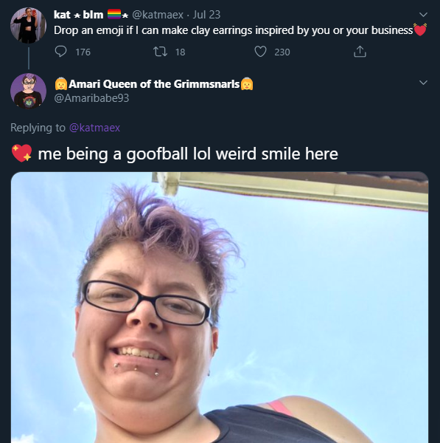Image resolution: width=440 pixels, height=443 pixels.
Task: Click the 230 likes count
Action: 282,52
